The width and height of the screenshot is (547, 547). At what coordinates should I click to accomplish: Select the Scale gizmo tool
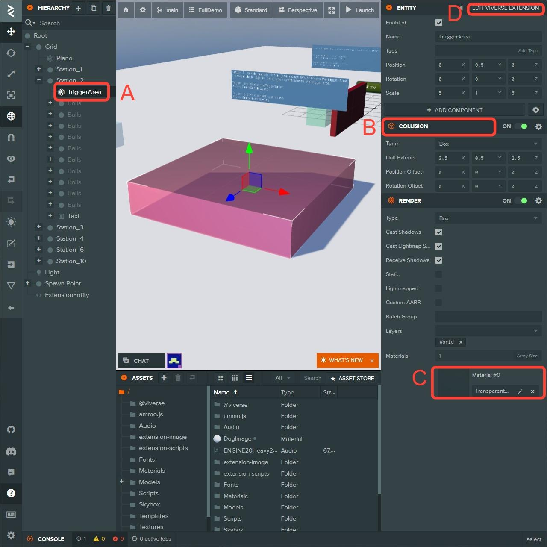(x=11, y=74)
